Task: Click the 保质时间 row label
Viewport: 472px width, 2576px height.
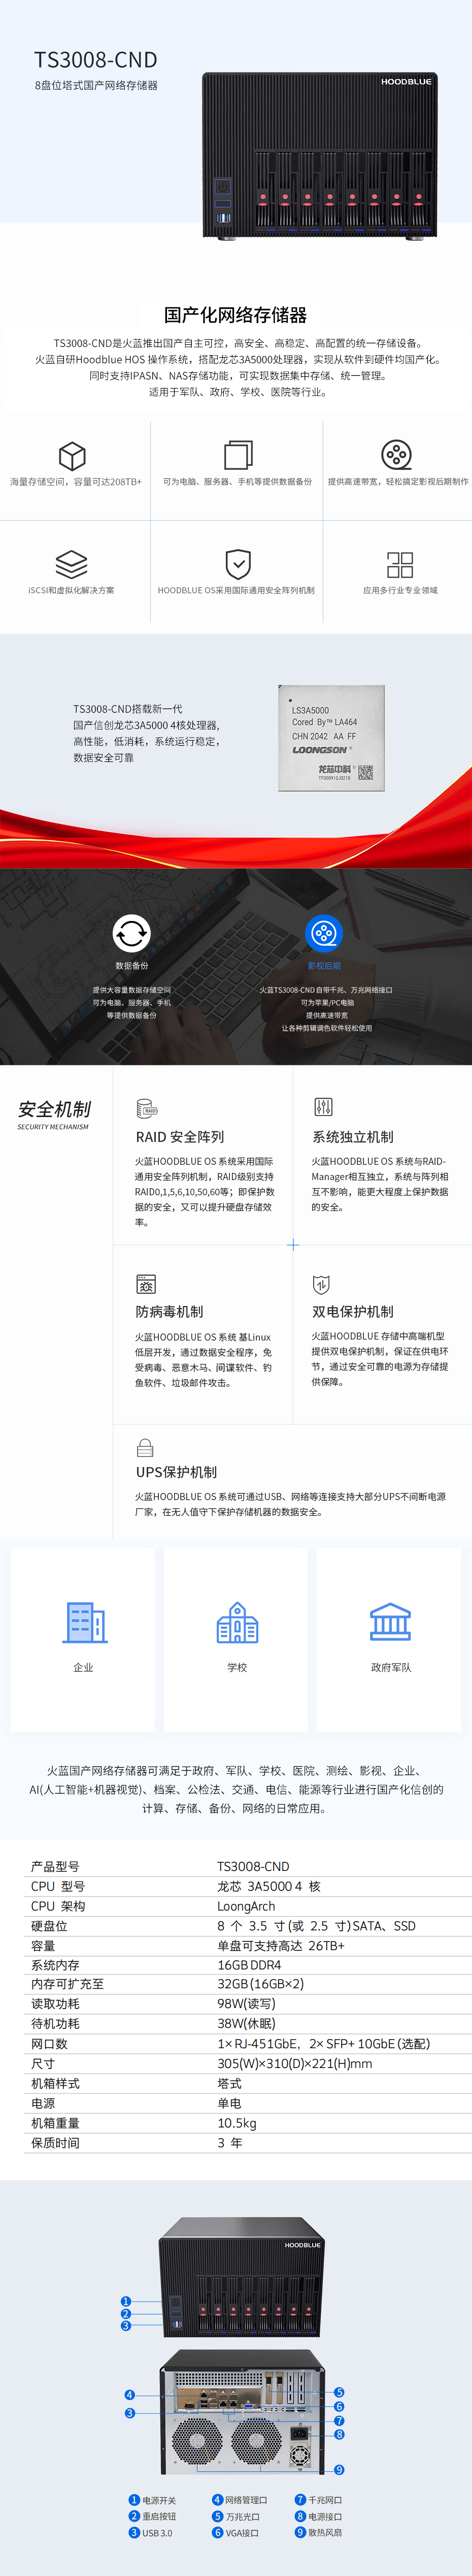Action: 55,2142
